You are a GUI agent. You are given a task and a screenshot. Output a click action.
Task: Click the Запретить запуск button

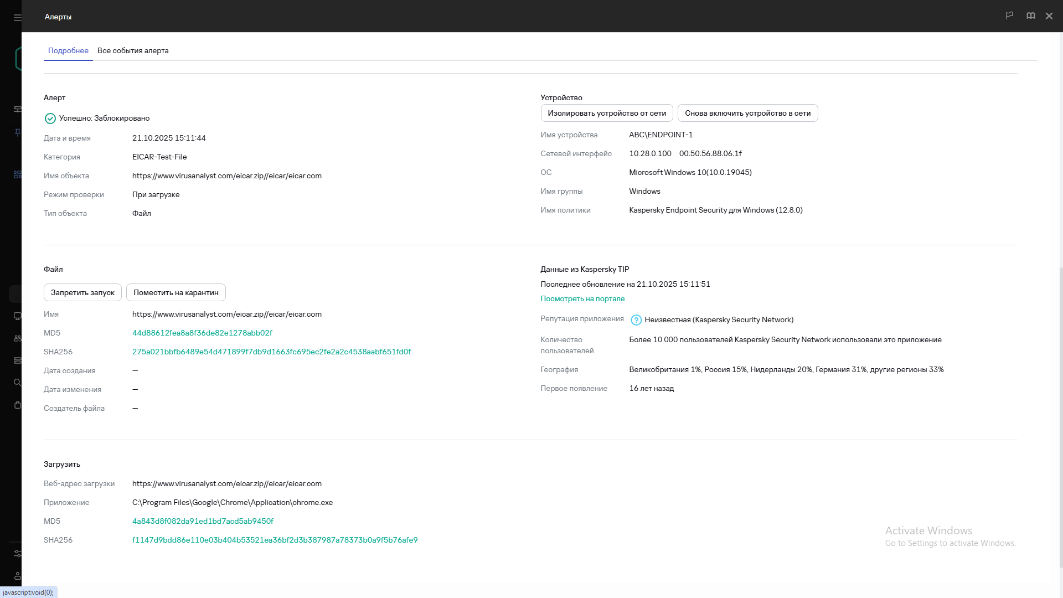(82, 292)
